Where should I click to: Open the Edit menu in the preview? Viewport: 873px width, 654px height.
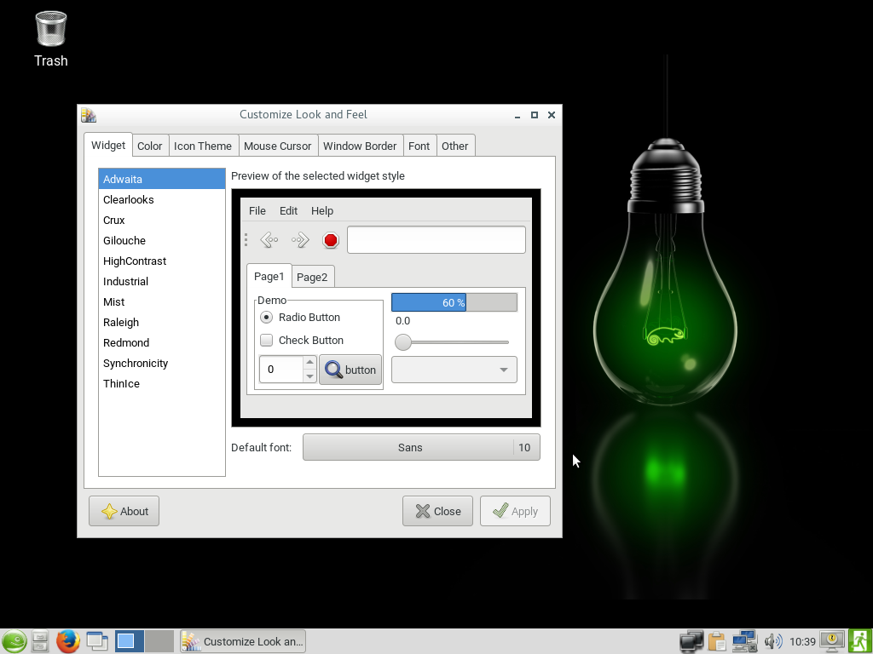click(288, 210)
